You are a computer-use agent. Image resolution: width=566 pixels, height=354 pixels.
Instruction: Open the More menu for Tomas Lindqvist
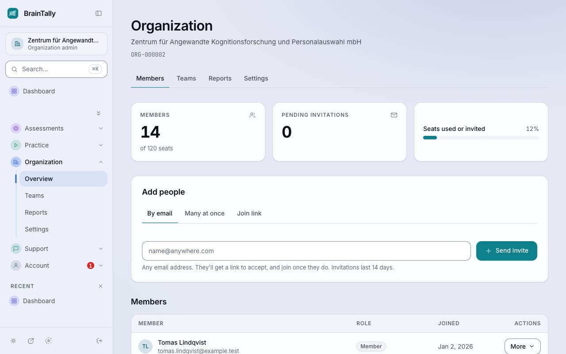(x=522, y=346)
